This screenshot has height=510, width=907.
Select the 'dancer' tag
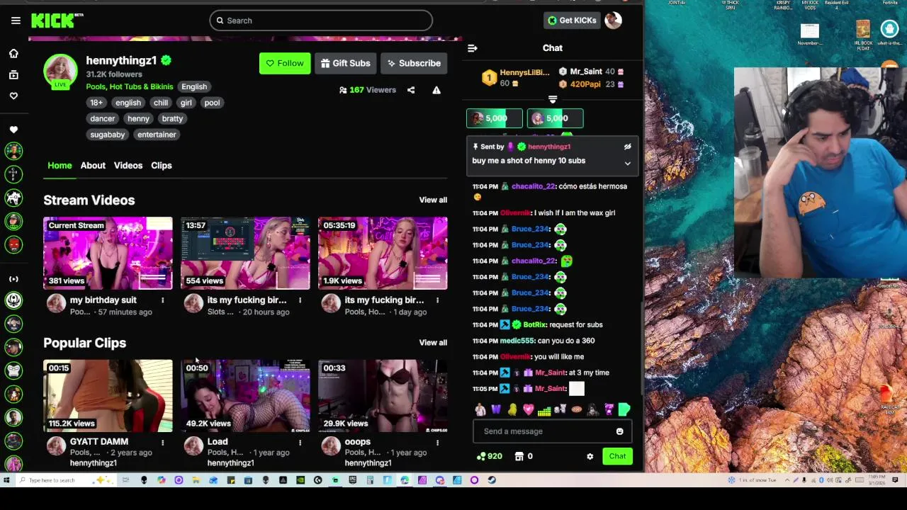102,118
